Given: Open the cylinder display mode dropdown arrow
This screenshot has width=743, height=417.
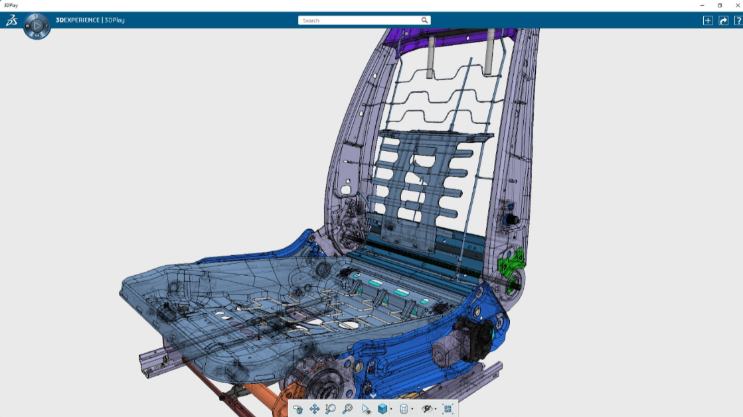Looking at the screenshot, I should 412,410.
